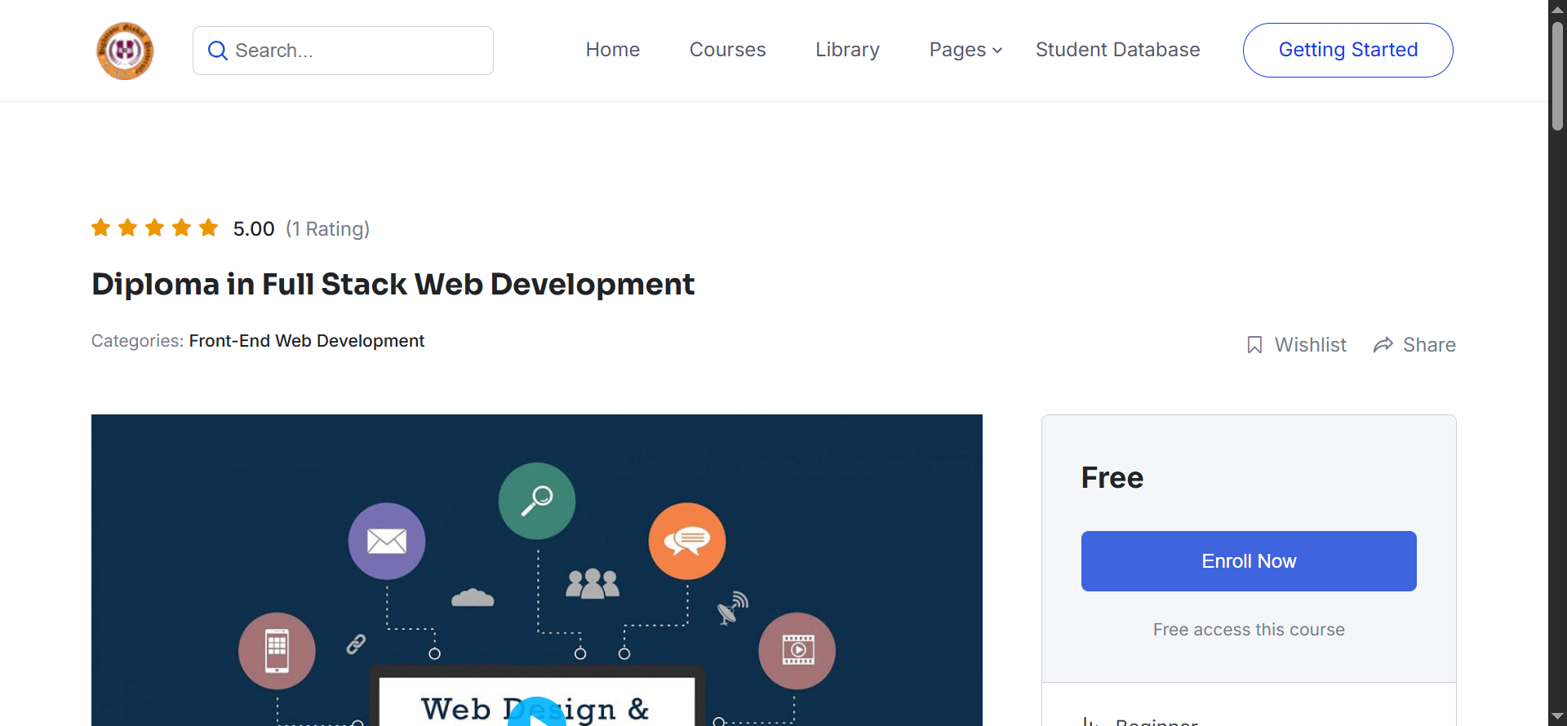The width and height of the screenshot is (1567, 726).
Task: Click the Getting Started button
Action: [1347, 50]
